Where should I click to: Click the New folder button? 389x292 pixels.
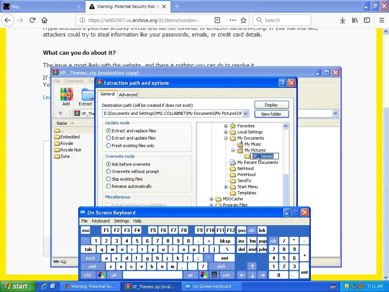[x=271, y=114]
